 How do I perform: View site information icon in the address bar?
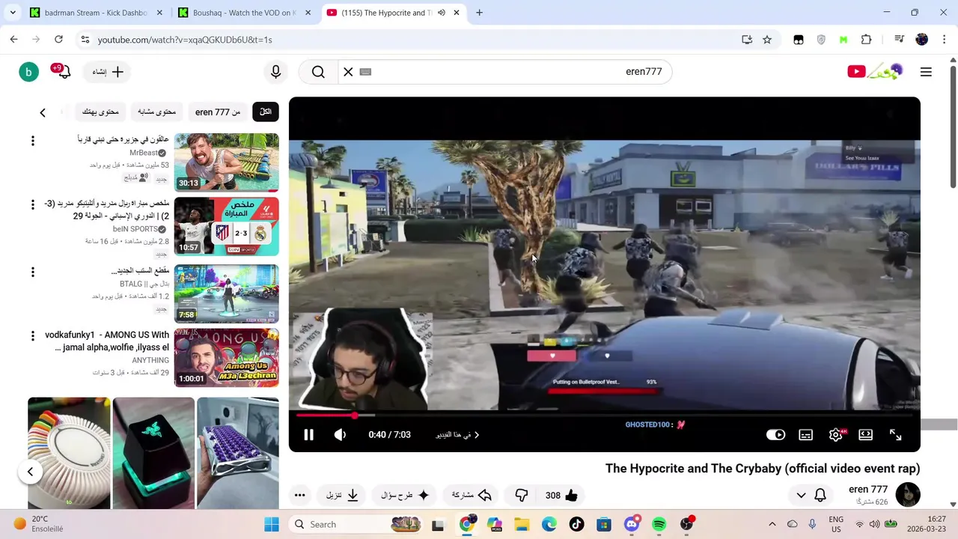click(85, 40)
